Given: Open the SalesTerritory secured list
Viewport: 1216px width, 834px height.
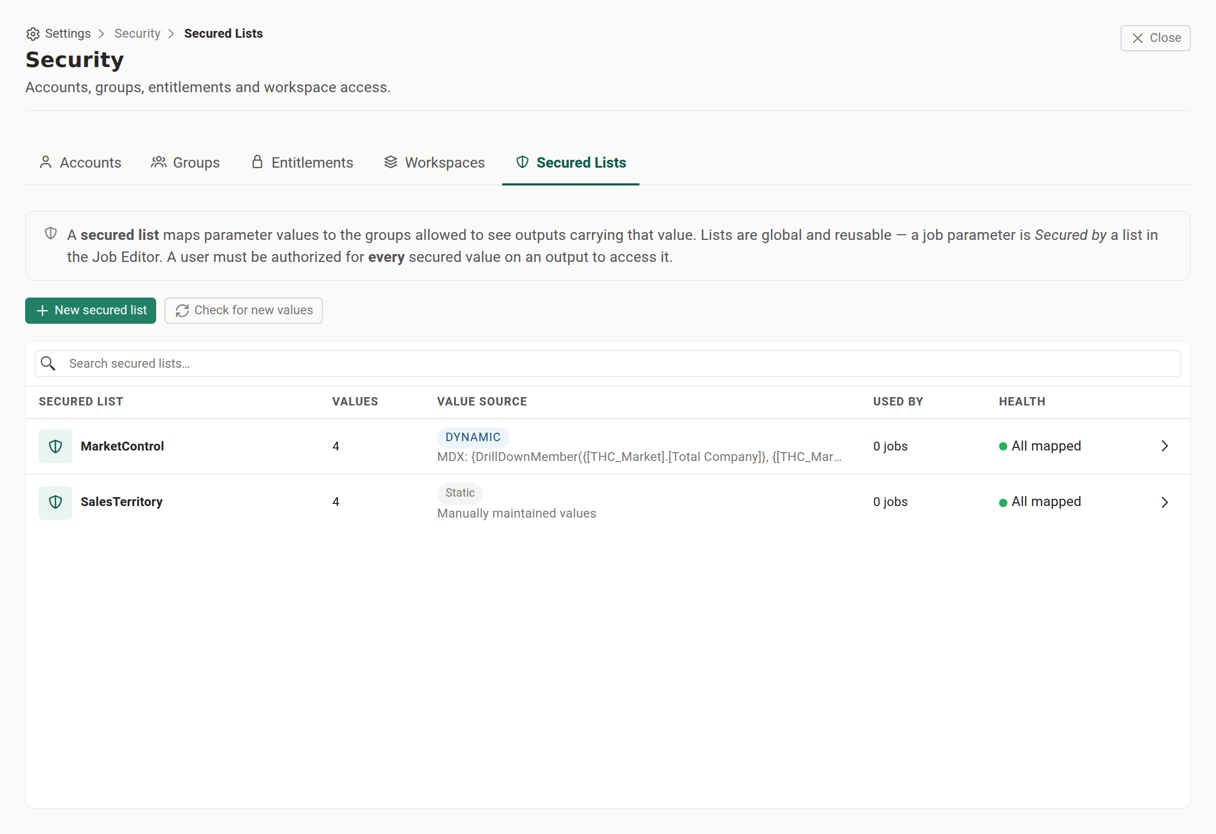Looking at the screenshot, I should coord(122,502).
